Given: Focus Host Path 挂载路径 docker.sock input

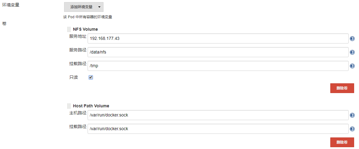Looking at the screenshot, I should [218, 129].
